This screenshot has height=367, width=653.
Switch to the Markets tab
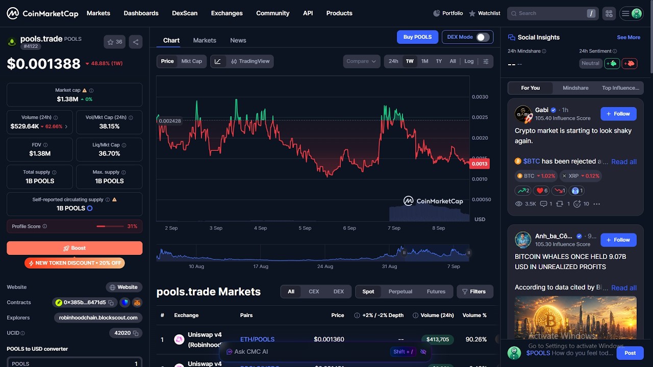205,40
